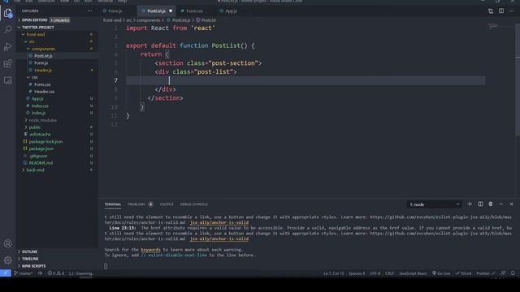Open the Extensions view

pos(7,63)
